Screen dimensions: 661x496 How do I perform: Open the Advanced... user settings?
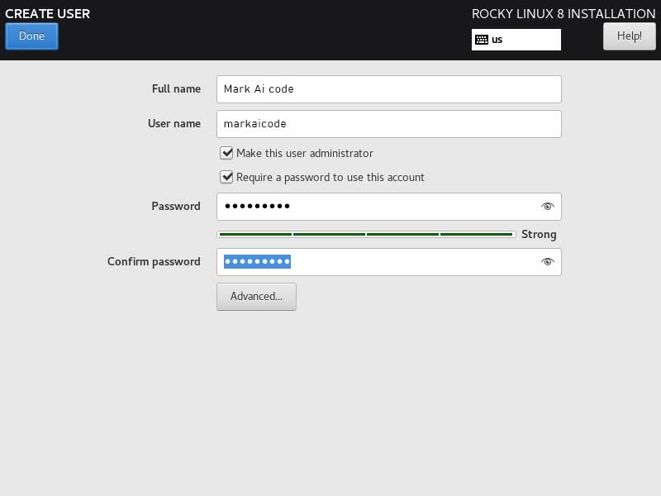256,297
